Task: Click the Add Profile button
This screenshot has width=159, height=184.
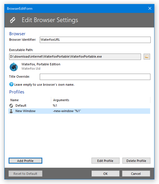Action: 25,161
